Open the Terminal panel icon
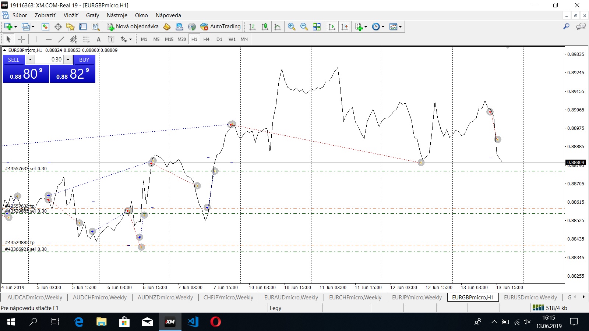The height and width of the screenshot is (331, 589). pyautogui.click(x=83, y=26)
